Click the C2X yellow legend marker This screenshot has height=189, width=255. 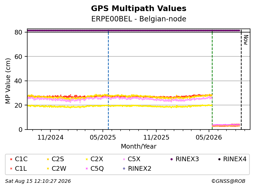coord(87,159)
